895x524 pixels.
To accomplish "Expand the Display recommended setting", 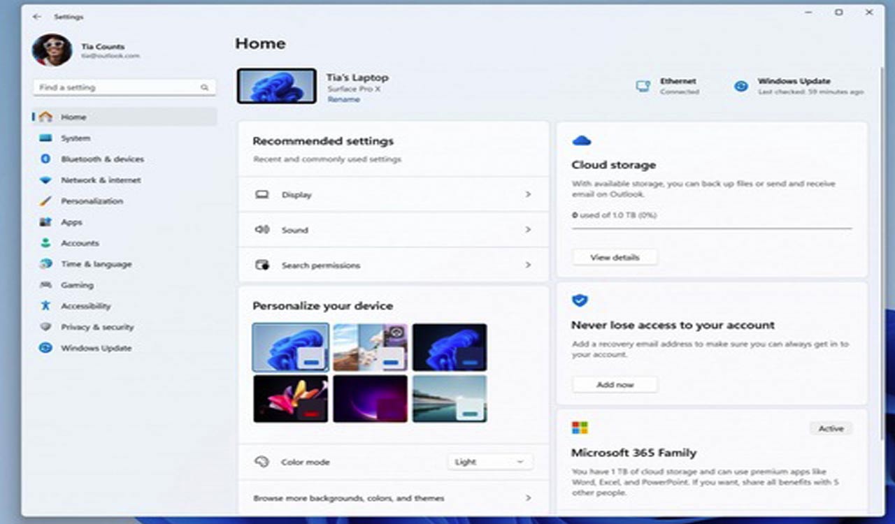I will pyautogui.click(x=392, y=195).
